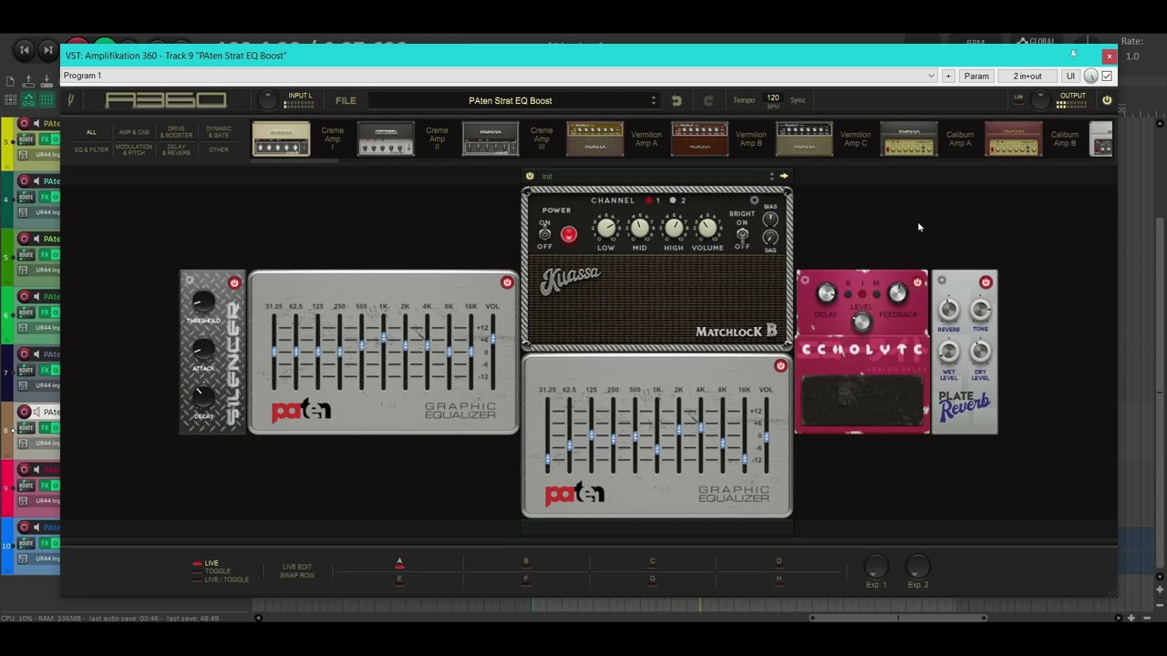Screen dimensions: 1167x656
Task: Open the Plate Reverb settings gear
Action: coord(942,281)
